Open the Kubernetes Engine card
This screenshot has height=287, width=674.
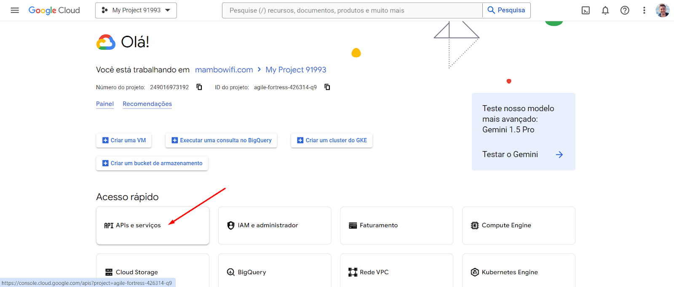point(519,270)
